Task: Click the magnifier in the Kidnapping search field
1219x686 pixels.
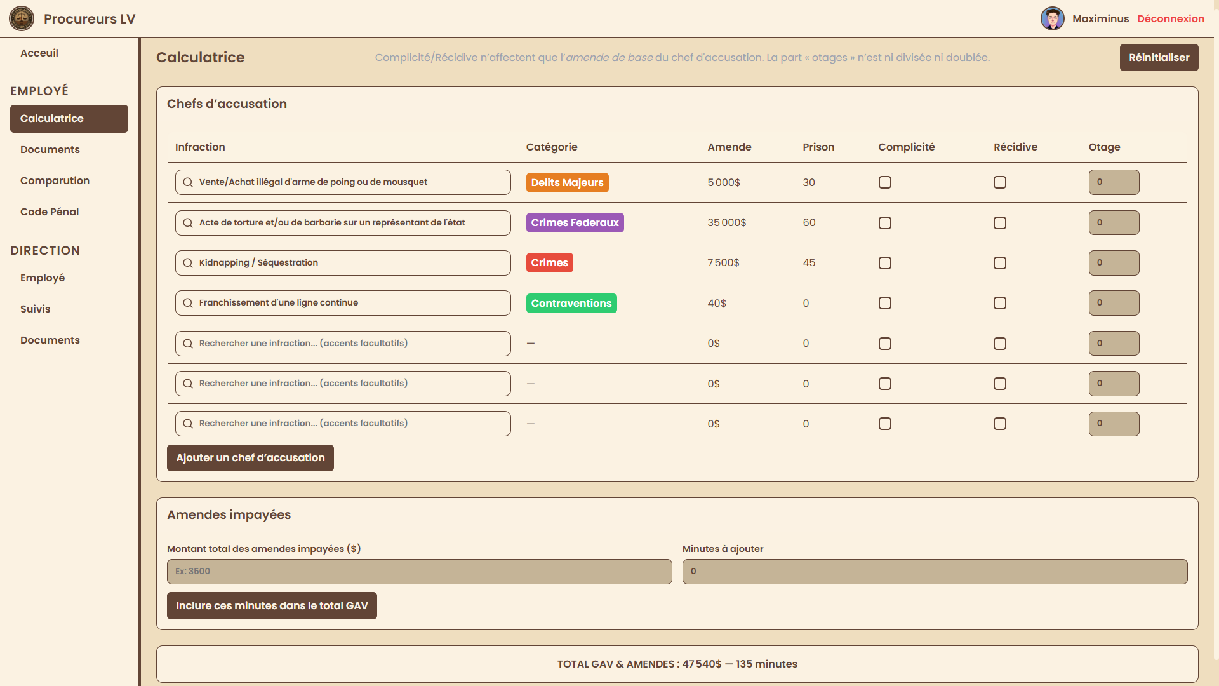Action: click(188, 262)
